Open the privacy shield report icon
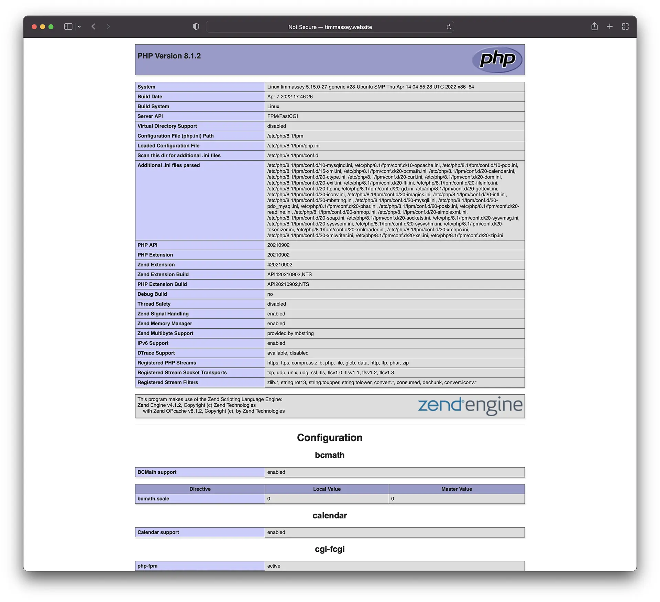The width and height of the screenshot is (660, 602). coord(196,26)
